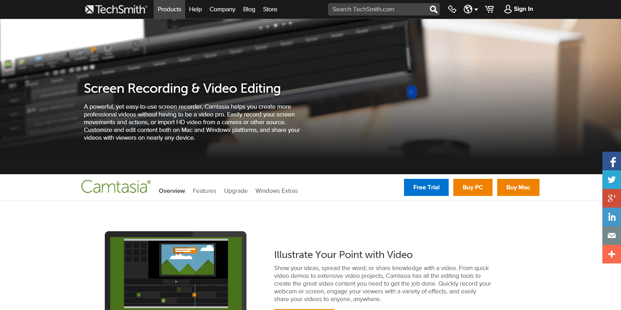Select the Upgrade tab
The image size is (621, 310).
point(236,191)
